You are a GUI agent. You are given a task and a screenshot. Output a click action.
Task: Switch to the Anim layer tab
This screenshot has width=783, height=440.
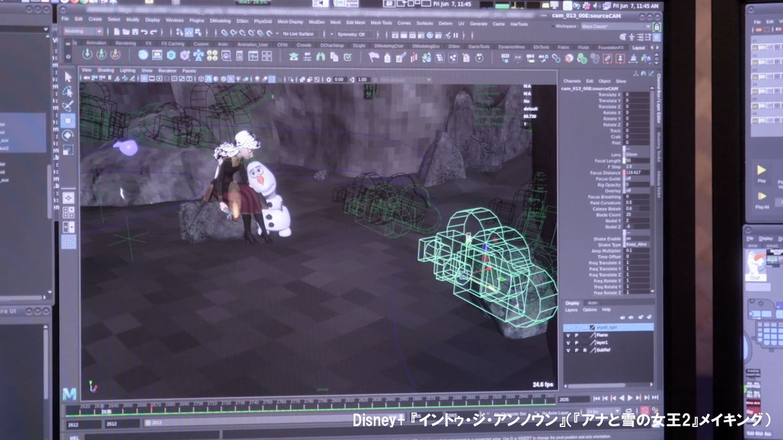(592, 303)
